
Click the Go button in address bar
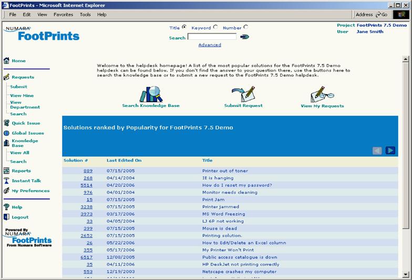382,15
